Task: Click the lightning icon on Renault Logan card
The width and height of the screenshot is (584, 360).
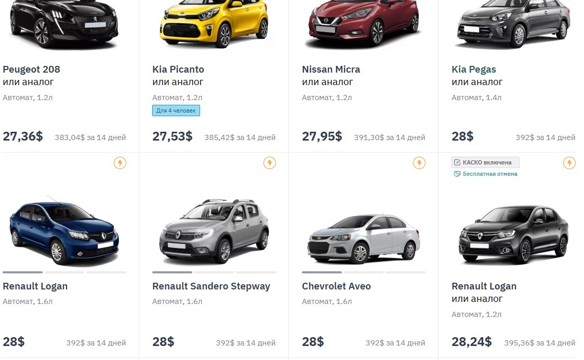Action: point(120,163)
